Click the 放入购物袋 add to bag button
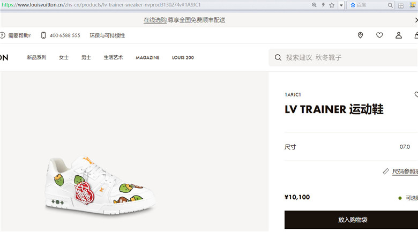Screen dimensions: 418x232 (x=351, y=220)
